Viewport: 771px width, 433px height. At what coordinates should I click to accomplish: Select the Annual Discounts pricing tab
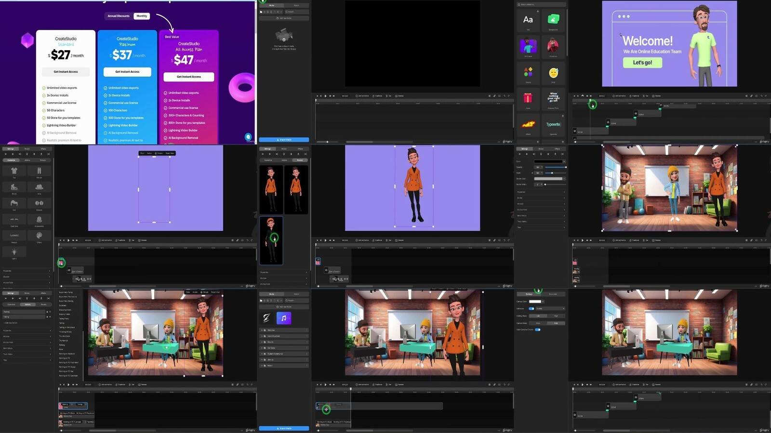(x=119, y=16)
